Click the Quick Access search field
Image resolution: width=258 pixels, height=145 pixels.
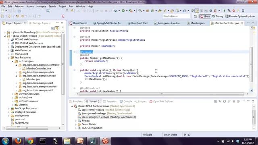click(x=176, y=16)
